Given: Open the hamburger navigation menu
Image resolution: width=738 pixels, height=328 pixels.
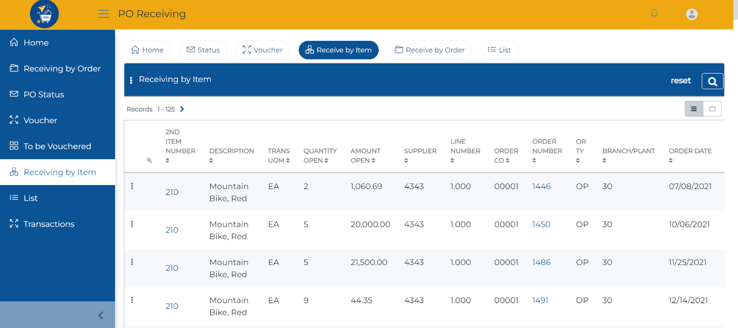Looking at the screenshot, I should tap(103, 14).
